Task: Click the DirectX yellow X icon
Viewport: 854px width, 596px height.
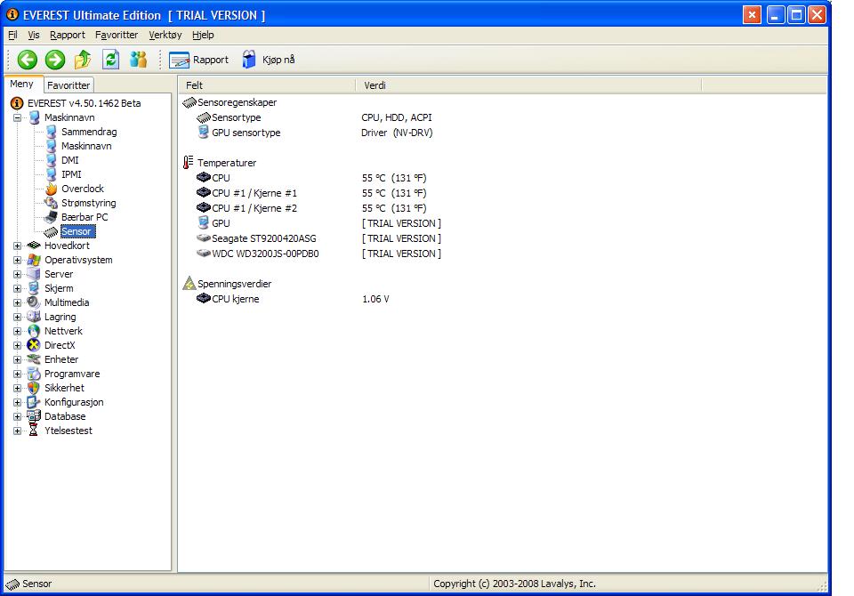Action: (x=34, y=345)
